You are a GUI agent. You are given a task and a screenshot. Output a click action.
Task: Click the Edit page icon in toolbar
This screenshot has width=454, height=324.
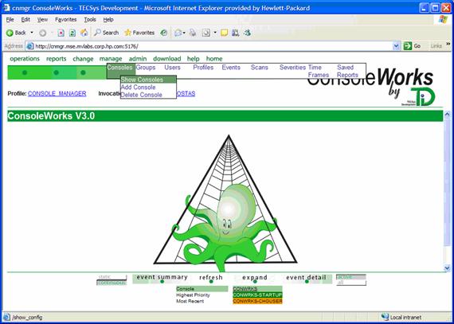click(x=205, y=33)
